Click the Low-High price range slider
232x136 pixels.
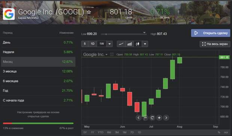tap(124, 34)
